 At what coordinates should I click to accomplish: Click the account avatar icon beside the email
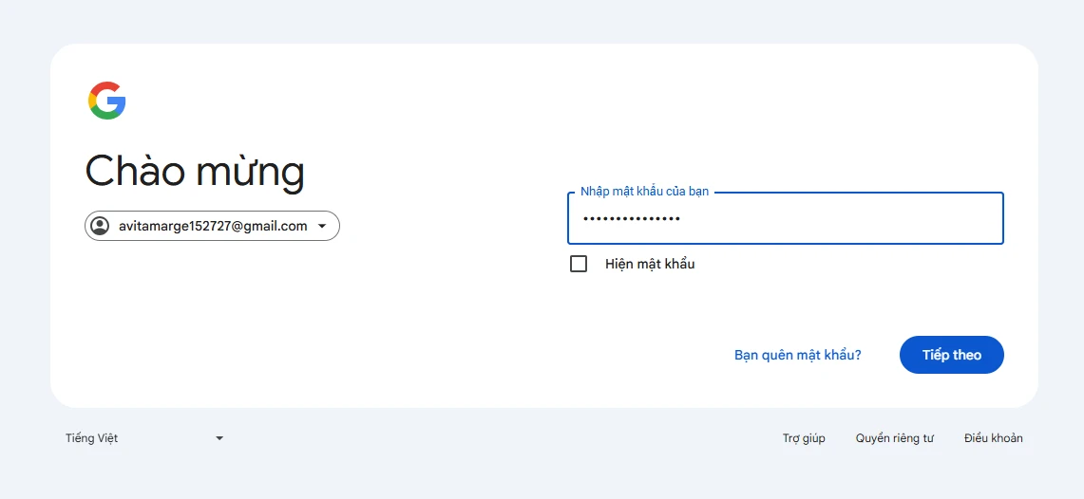point(100,226)
